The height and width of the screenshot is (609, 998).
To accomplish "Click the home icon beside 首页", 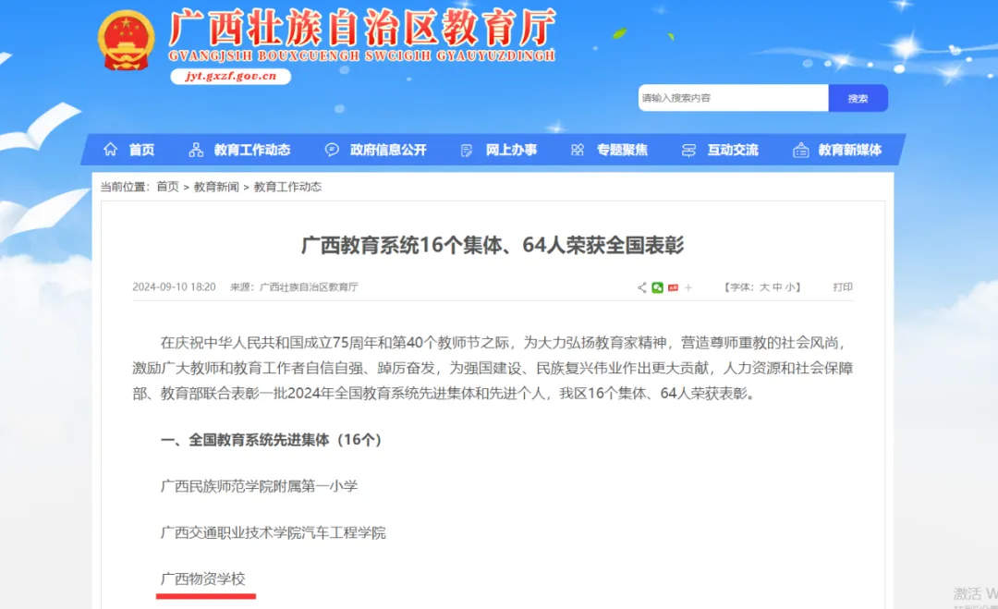I will (111, 150).
